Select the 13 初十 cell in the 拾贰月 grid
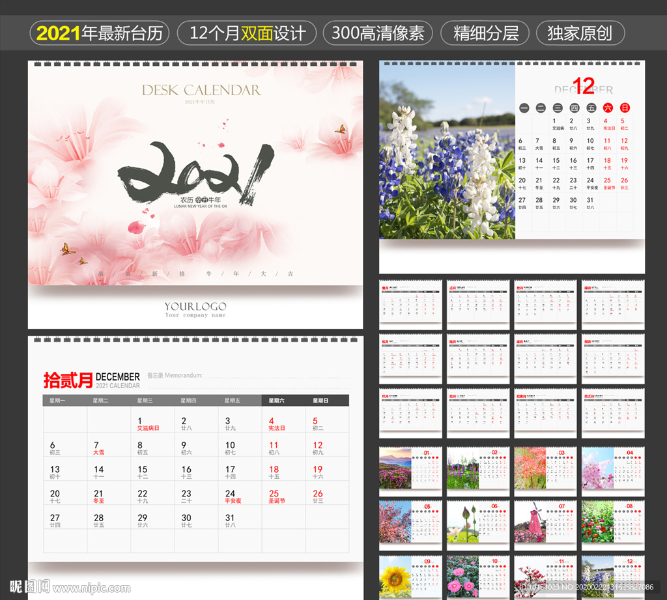The width and height of the screenshot is (667, 600). tap(65, 468)
